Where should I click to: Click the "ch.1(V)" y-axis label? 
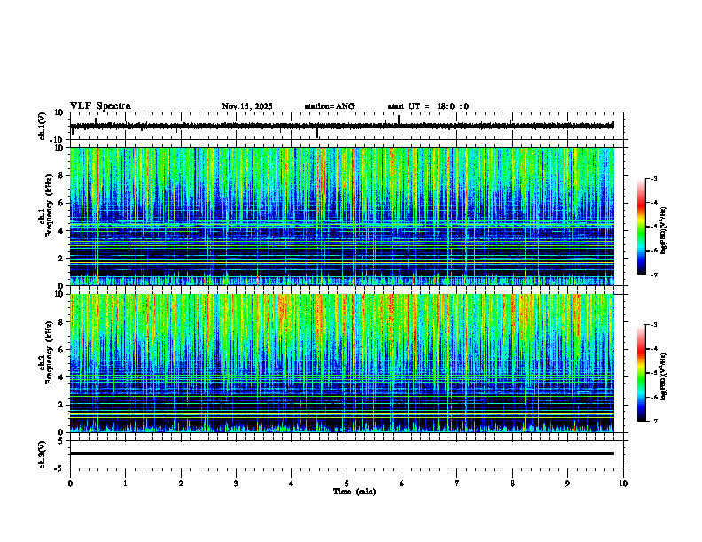tap(43, 126)
